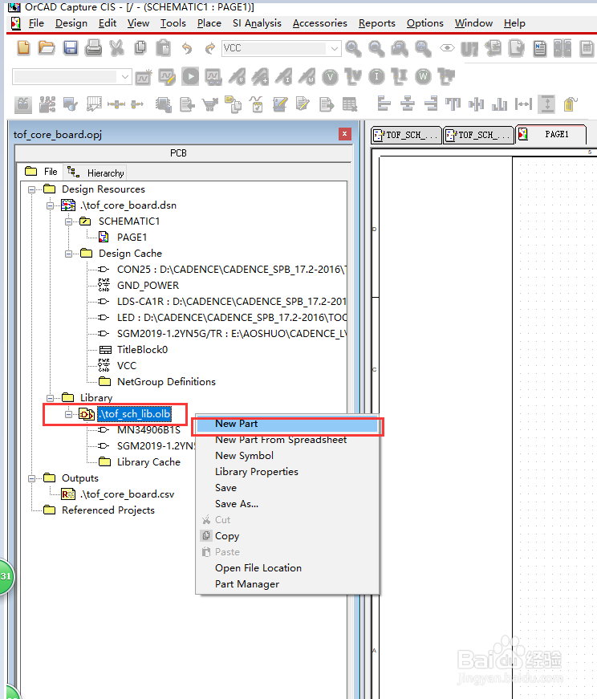This screenshot has height=699, width=597.
Task: Click the Undo arrow icon
Action: tap(187, 48)
